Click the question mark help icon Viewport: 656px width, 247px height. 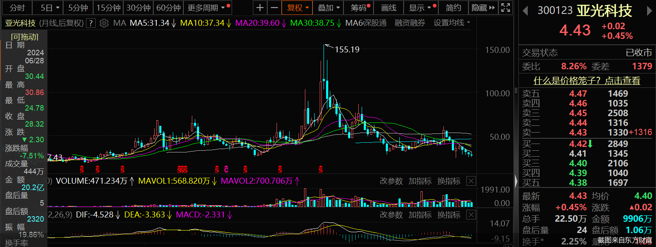click(x=91, y=23)
